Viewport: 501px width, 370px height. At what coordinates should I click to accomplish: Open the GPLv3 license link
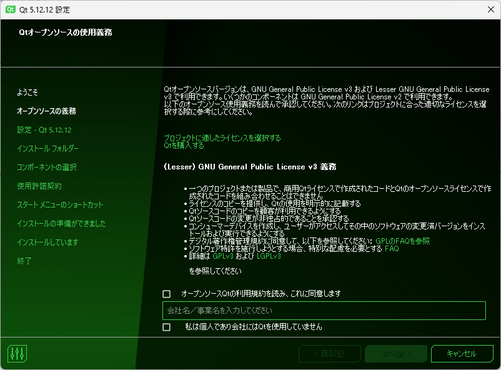[223, 256]
